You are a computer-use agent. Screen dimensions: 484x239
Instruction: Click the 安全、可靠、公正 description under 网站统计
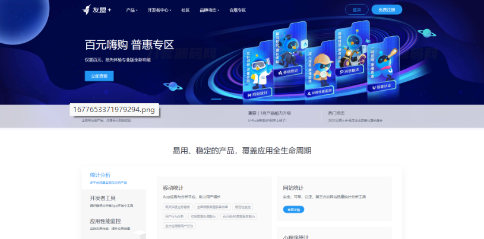click(x=324, y=196)
